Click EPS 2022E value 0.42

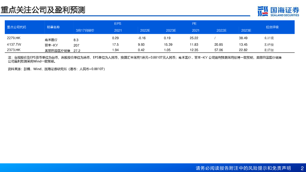tap(141, 50)
